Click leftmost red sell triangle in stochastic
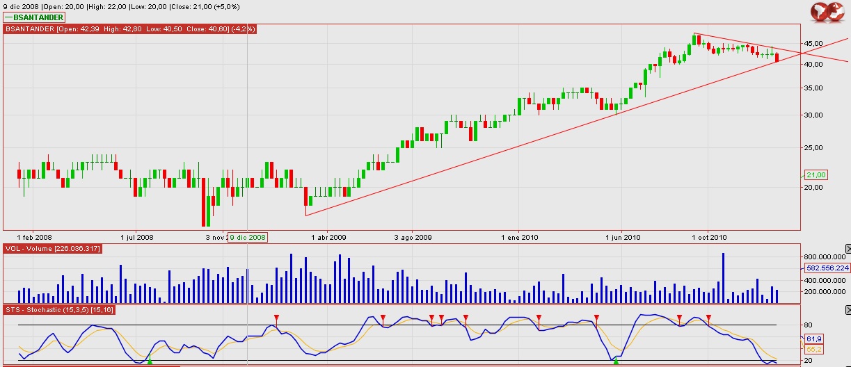This screenshot has width=851, height=367. (276, 318)
